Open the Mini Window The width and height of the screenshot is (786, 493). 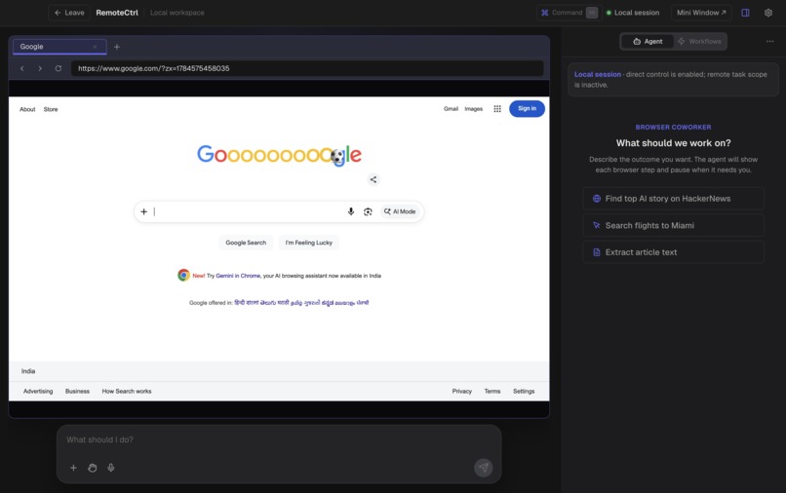coord(701,13)
